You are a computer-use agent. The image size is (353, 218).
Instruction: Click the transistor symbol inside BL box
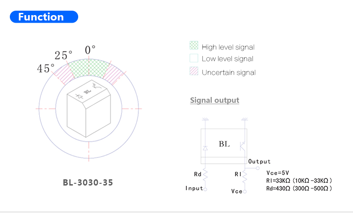click(242, 146)
